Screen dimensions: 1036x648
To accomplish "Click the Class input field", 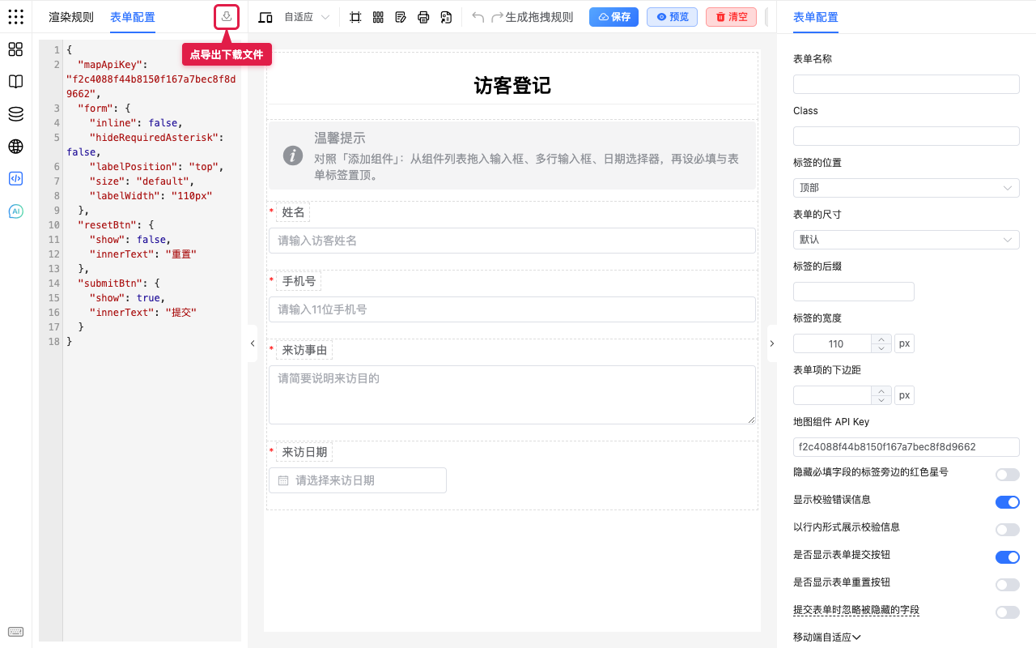I will tap(906, 136).
